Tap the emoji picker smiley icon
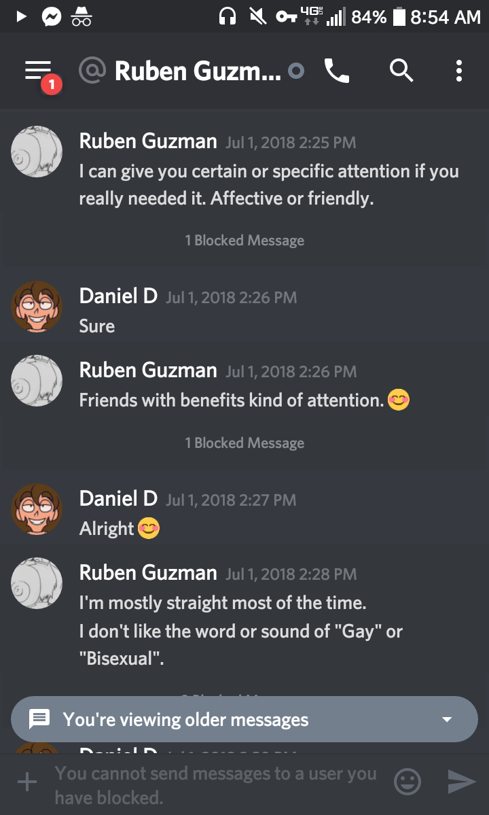Screen dimensions: 489x815 407,782
